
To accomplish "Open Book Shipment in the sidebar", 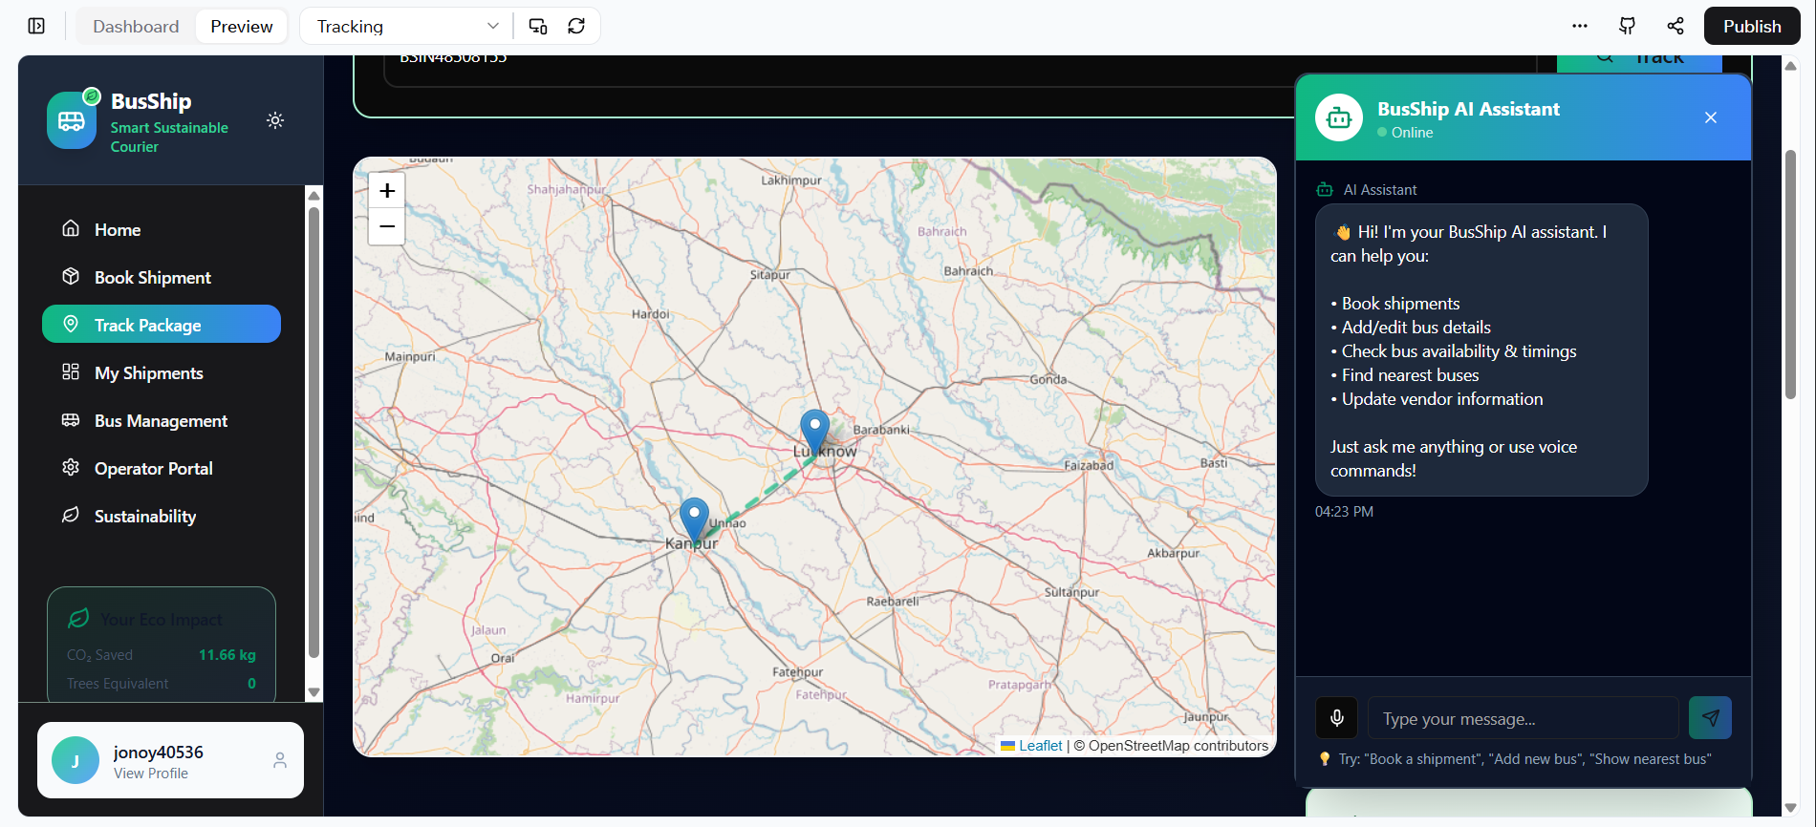I will 162,277.
